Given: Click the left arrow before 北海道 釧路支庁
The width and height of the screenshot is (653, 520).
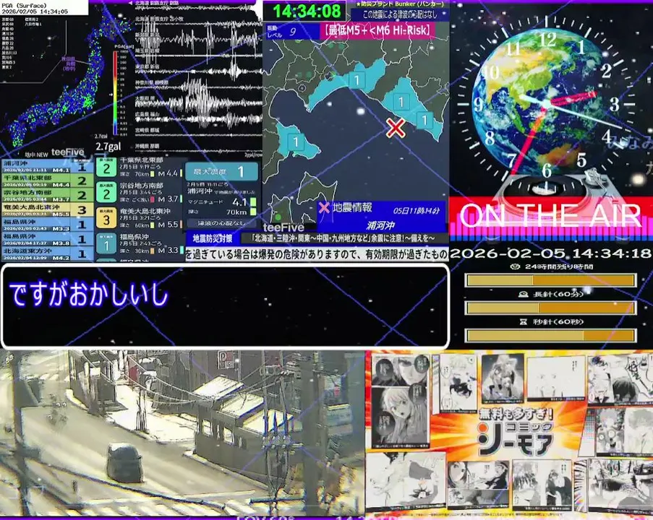Looking at the screenshot, I should (130, 3).
